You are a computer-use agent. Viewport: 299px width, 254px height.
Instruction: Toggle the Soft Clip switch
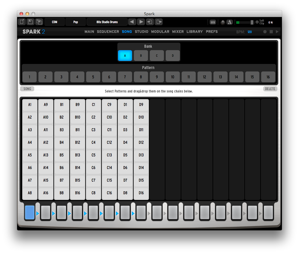point(257,22)
